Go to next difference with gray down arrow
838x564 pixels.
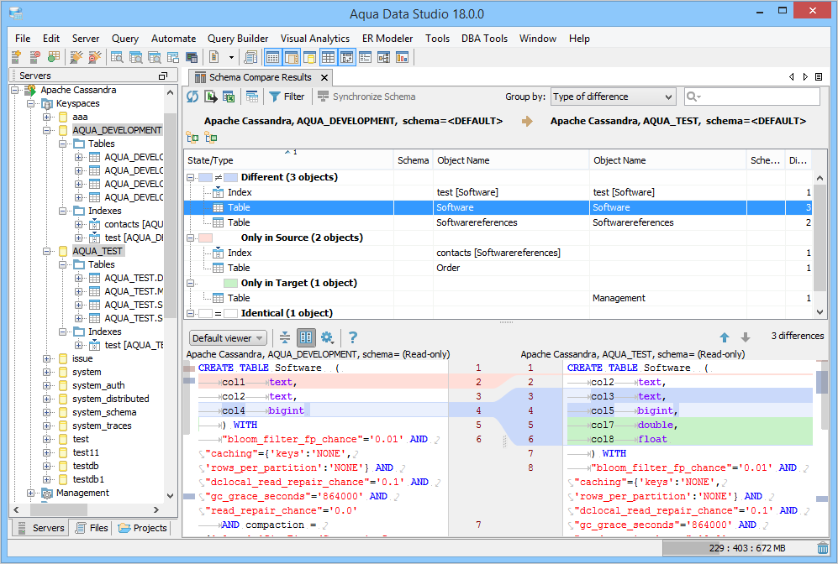point(746,337)
